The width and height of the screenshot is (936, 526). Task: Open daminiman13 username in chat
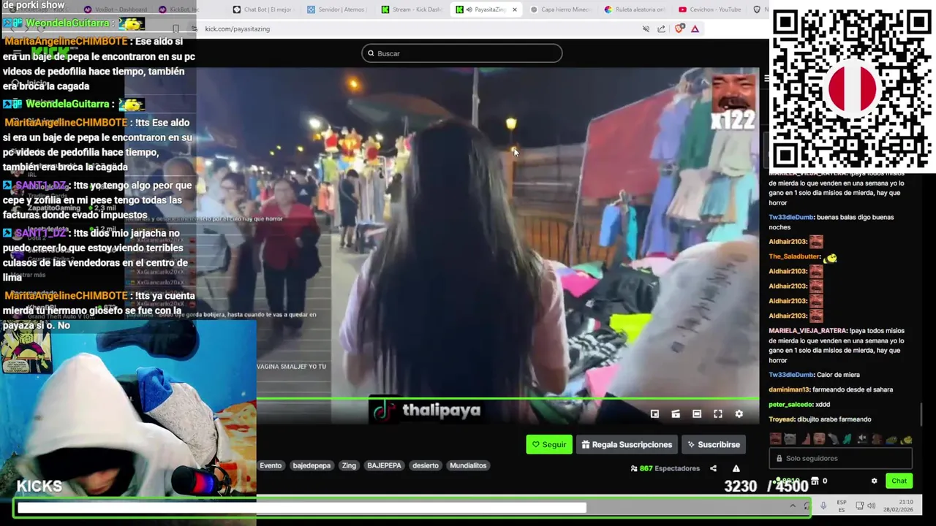pyautogui.click(x=788, y=389)
